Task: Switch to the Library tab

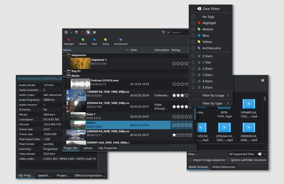Action: tap(88, 148)
